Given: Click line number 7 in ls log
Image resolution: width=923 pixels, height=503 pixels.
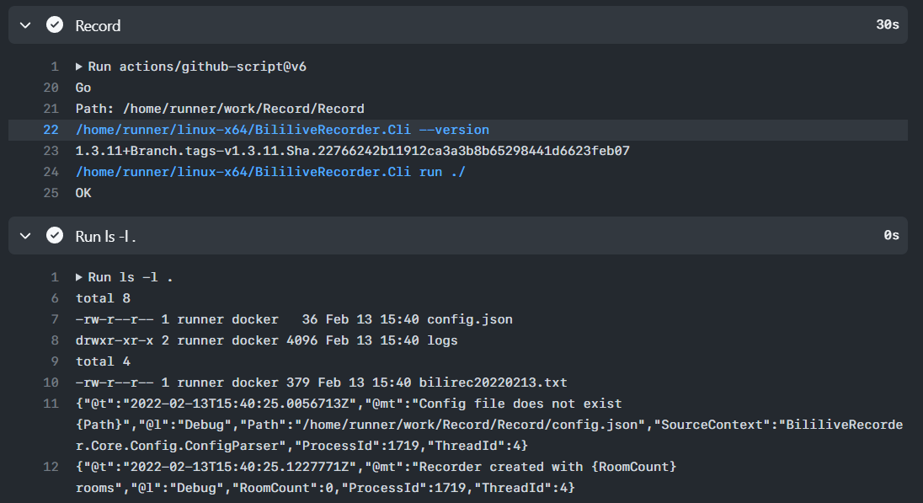Looking at the screenshot, I should point(55,319).
